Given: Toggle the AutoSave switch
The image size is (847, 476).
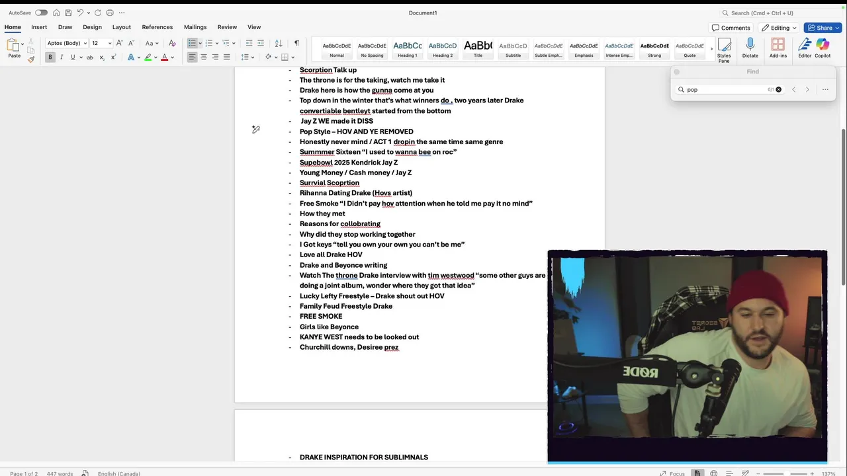Looking at the screenshot, I should tap(41, 13).
